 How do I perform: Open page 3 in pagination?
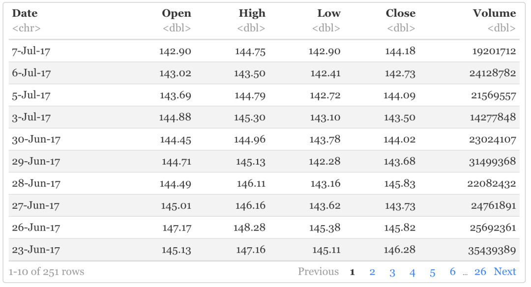click(392, 272)
